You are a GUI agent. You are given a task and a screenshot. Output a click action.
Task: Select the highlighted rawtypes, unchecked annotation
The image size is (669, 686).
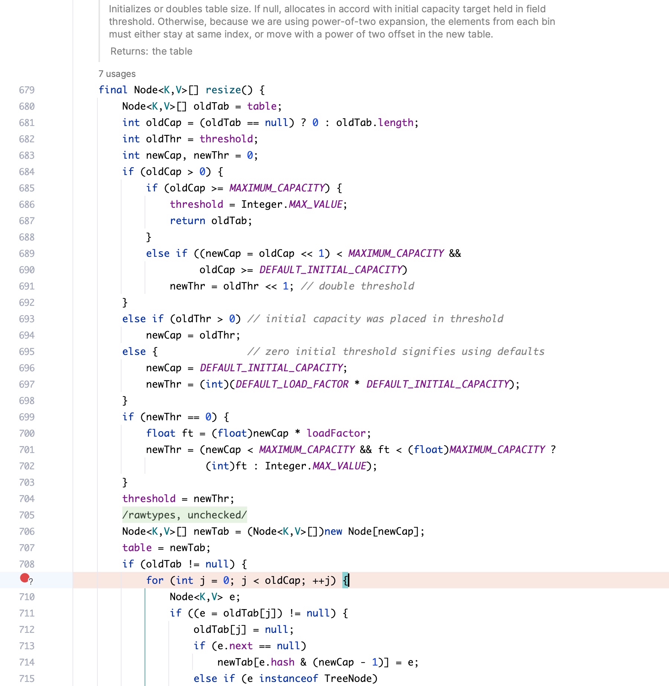pos(185,515)
